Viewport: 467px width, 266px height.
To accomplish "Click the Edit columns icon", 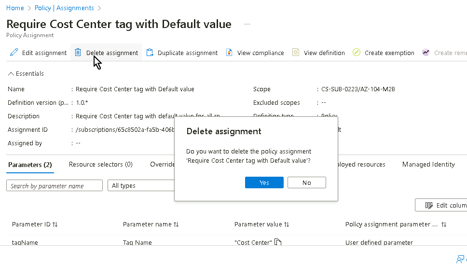I will [429, 205].
